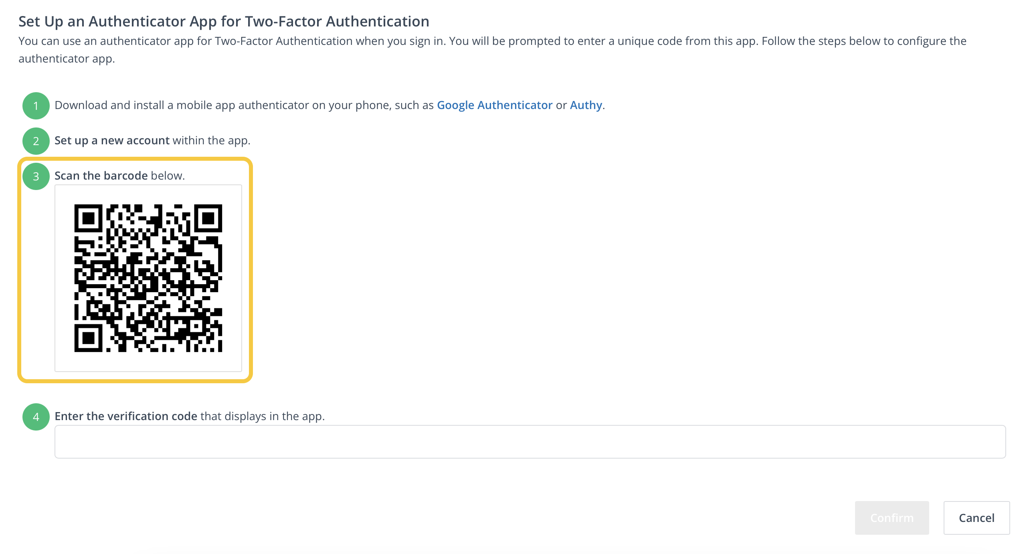
Task: Click the page heading about Authenticator App
Action: click(224, 22)
